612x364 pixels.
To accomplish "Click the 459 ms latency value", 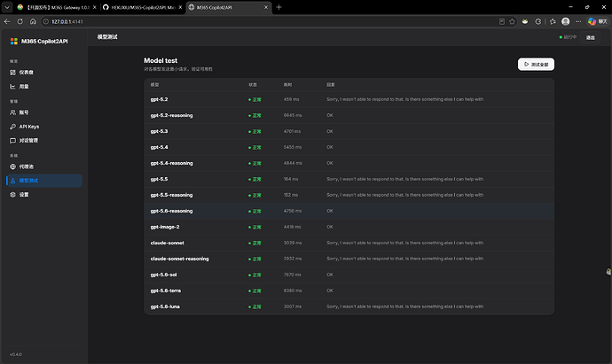I will 291,99.
